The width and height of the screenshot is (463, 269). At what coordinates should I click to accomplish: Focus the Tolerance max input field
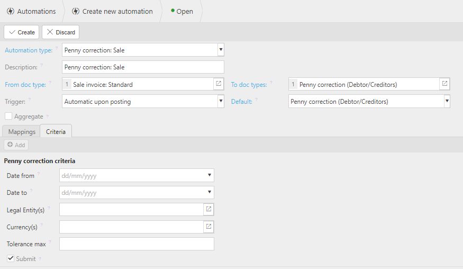(137, 244)
